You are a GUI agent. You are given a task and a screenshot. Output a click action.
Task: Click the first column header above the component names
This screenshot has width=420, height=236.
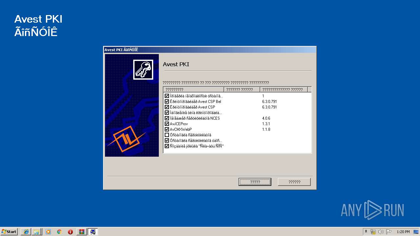pyautogui.click(x=194, y=89)
